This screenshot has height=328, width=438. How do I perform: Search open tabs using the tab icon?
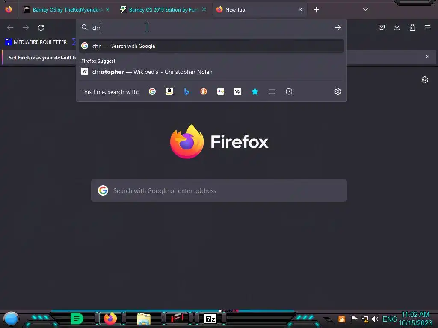point(272,91)
